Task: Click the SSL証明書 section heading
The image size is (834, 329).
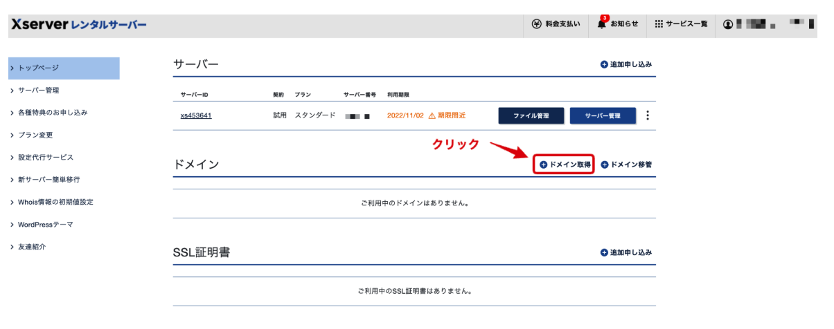Action: 202,253
